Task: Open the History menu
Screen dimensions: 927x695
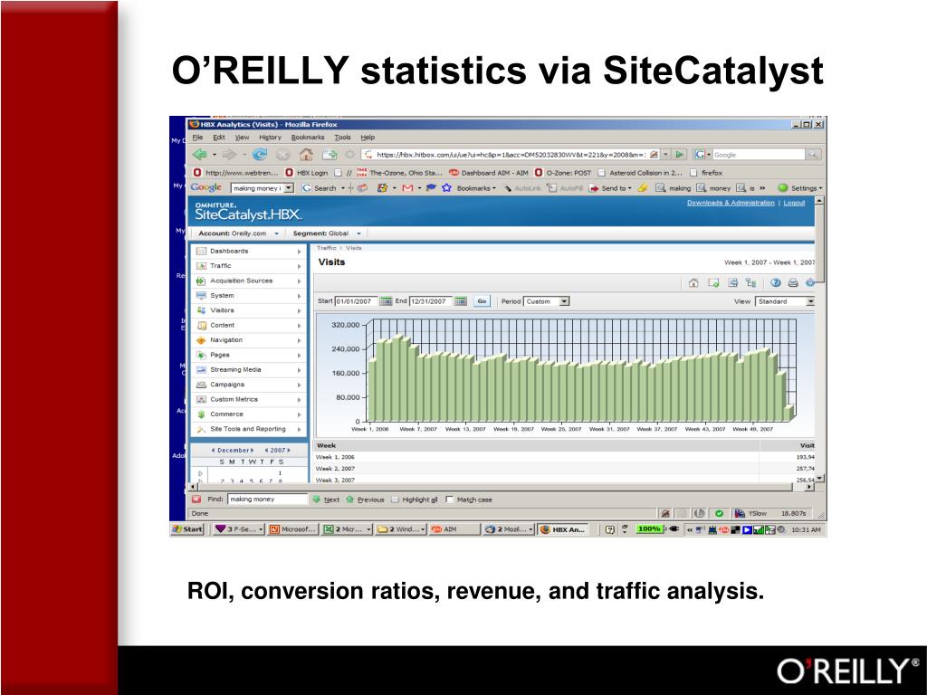Action: [x=270, y=138]
